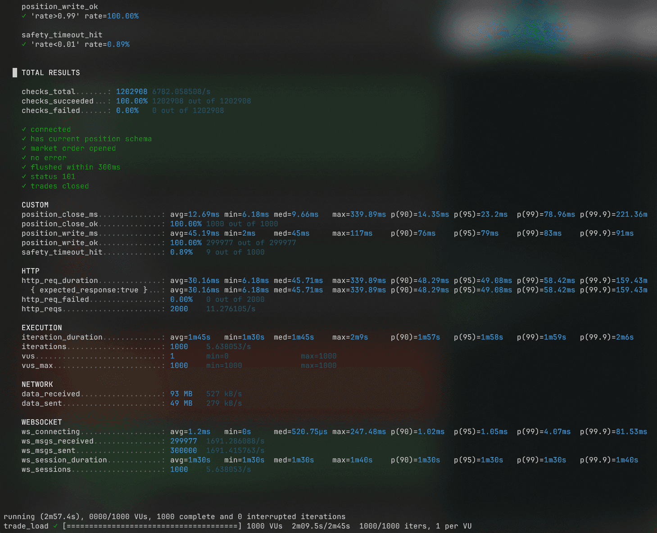Click the 'trades closed' check line
Image resolution: width=657 pixels, height=533 pixels.
tap(55, 186)
